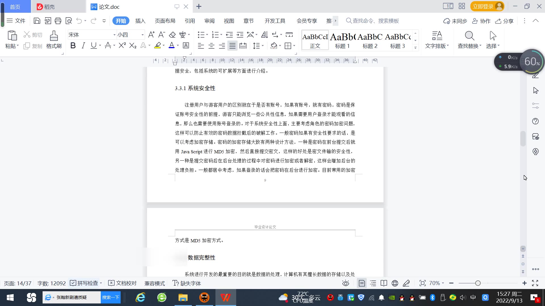Open the font size dropdown showing 小四
The width and height of the screenshot is (545, 306).
142,35
